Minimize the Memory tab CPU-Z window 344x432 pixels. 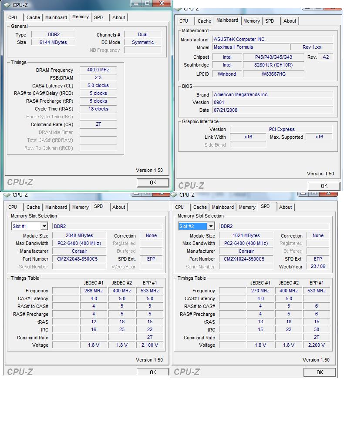tap(136, 3)
